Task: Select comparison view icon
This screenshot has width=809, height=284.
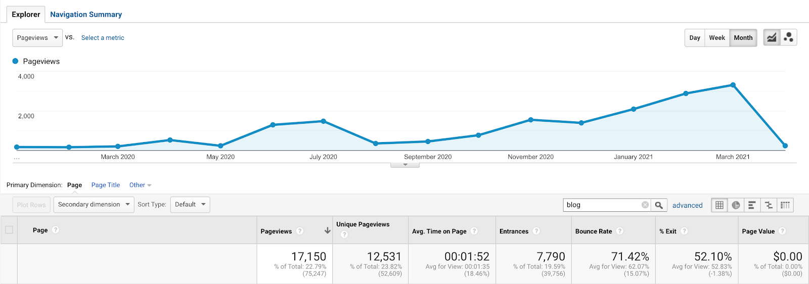Action: 769,205
